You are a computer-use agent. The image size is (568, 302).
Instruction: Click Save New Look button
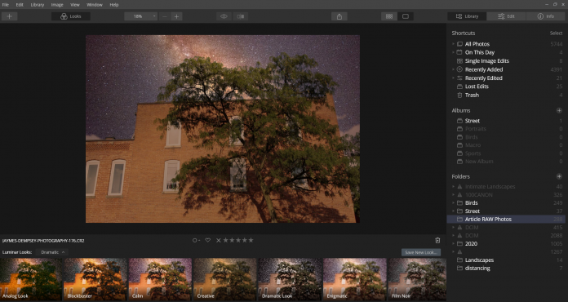(421, 252)
